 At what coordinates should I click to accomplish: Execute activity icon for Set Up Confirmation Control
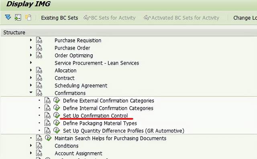[x=57, y=115]
